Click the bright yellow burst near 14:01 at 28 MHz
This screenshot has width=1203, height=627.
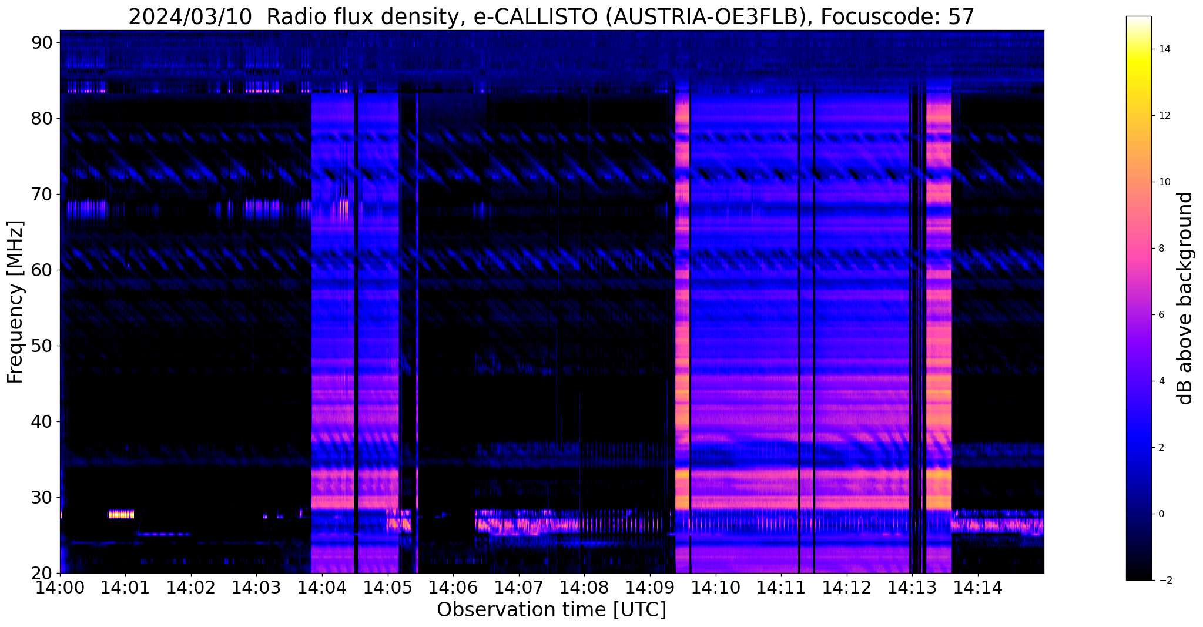pos(121,514)
